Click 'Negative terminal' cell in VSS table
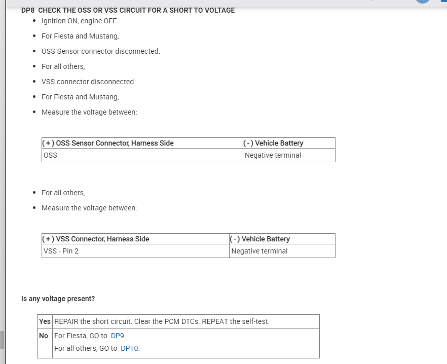The image size is (447, 364). click(259, 251)
